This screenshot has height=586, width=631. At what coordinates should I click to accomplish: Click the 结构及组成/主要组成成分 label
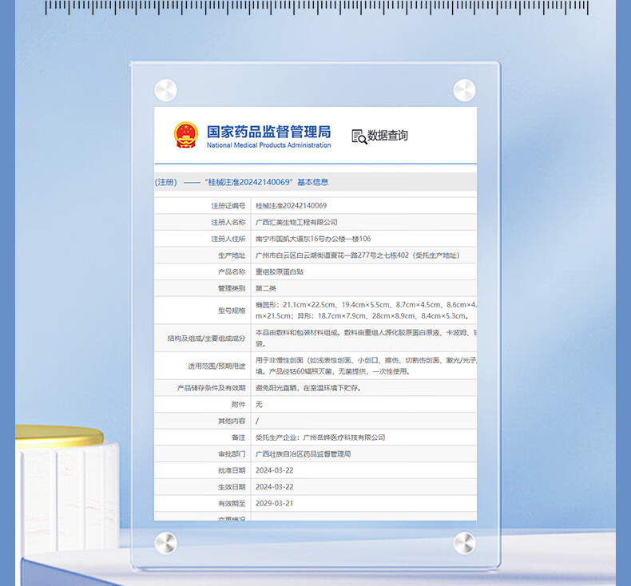[206, 339]
